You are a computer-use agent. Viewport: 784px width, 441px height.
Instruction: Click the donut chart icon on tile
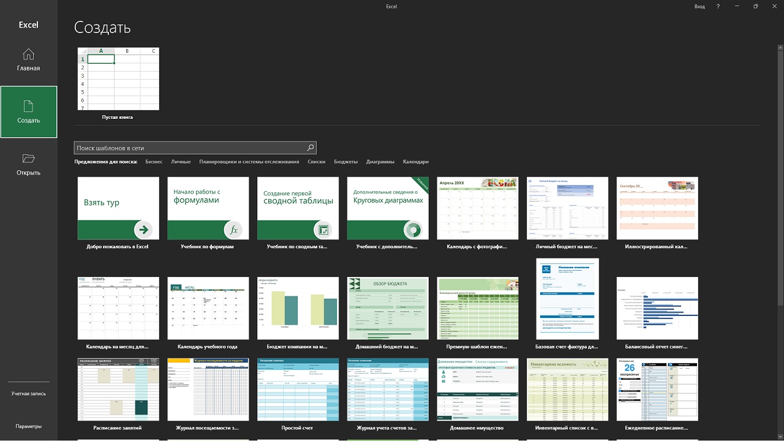(413, 230)
